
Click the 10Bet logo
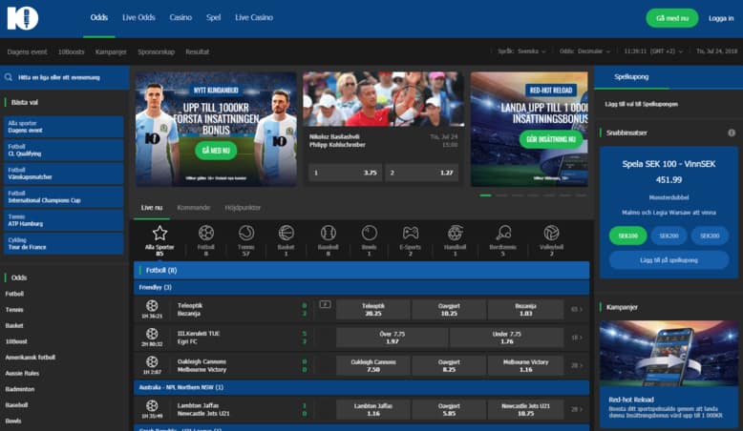click(x=22, y=18)
